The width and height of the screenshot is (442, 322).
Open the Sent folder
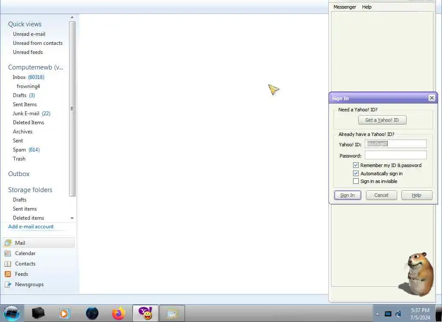point(18,140)
